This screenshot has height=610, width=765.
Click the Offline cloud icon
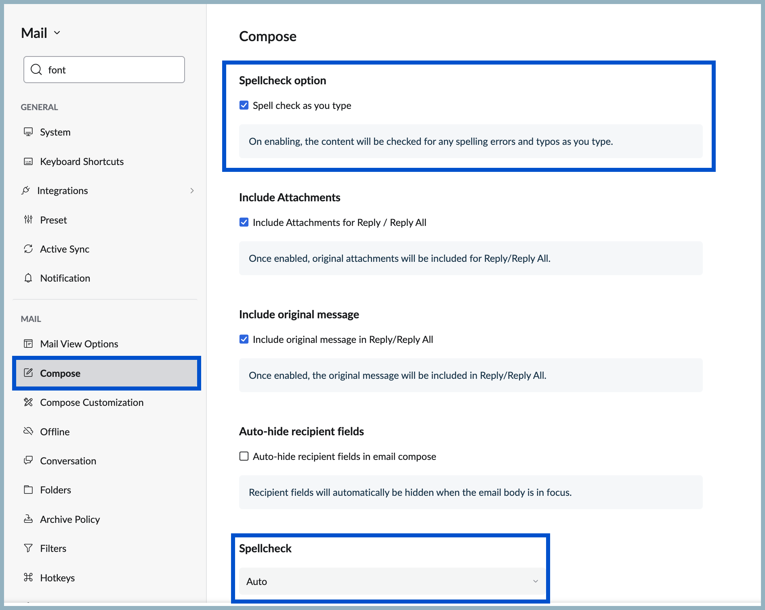pyautogui.click(x=28, y=431)
